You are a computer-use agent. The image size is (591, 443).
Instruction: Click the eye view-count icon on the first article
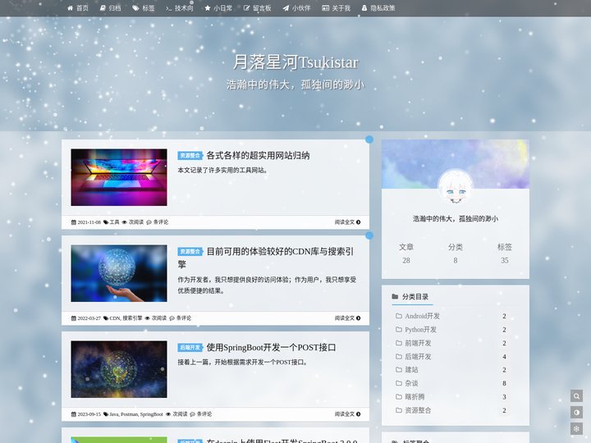(x=125, y=222)
